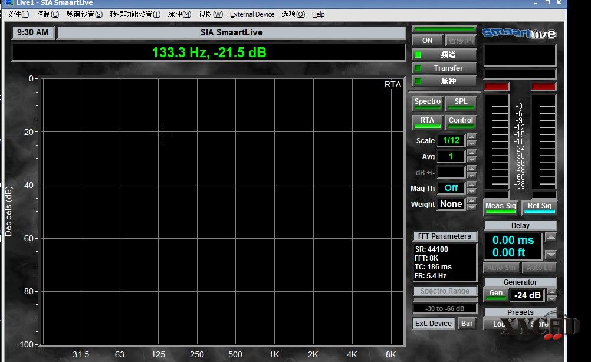Click the Auto Sm delay button
This screenshot has height=362, width=591.
pyautogui.click(x=501, y=268)
